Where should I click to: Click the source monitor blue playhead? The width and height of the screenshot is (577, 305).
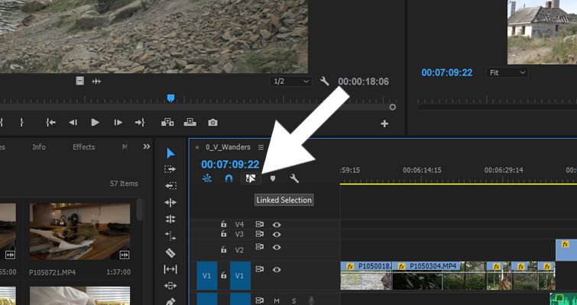click(x=171, y=98)
